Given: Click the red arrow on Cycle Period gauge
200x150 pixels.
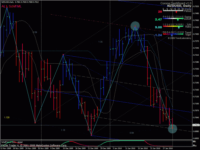Looking at the screenshot, I should [x=176, y=12].
